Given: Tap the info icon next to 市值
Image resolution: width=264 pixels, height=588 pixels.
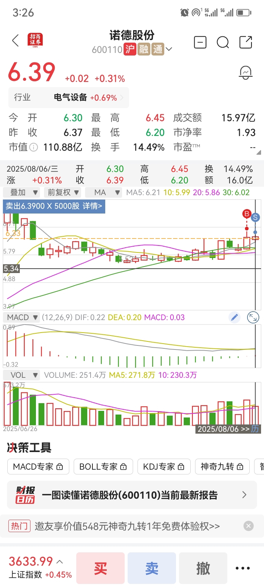Looking at the screenshot, I should click(x=33, y=147).
